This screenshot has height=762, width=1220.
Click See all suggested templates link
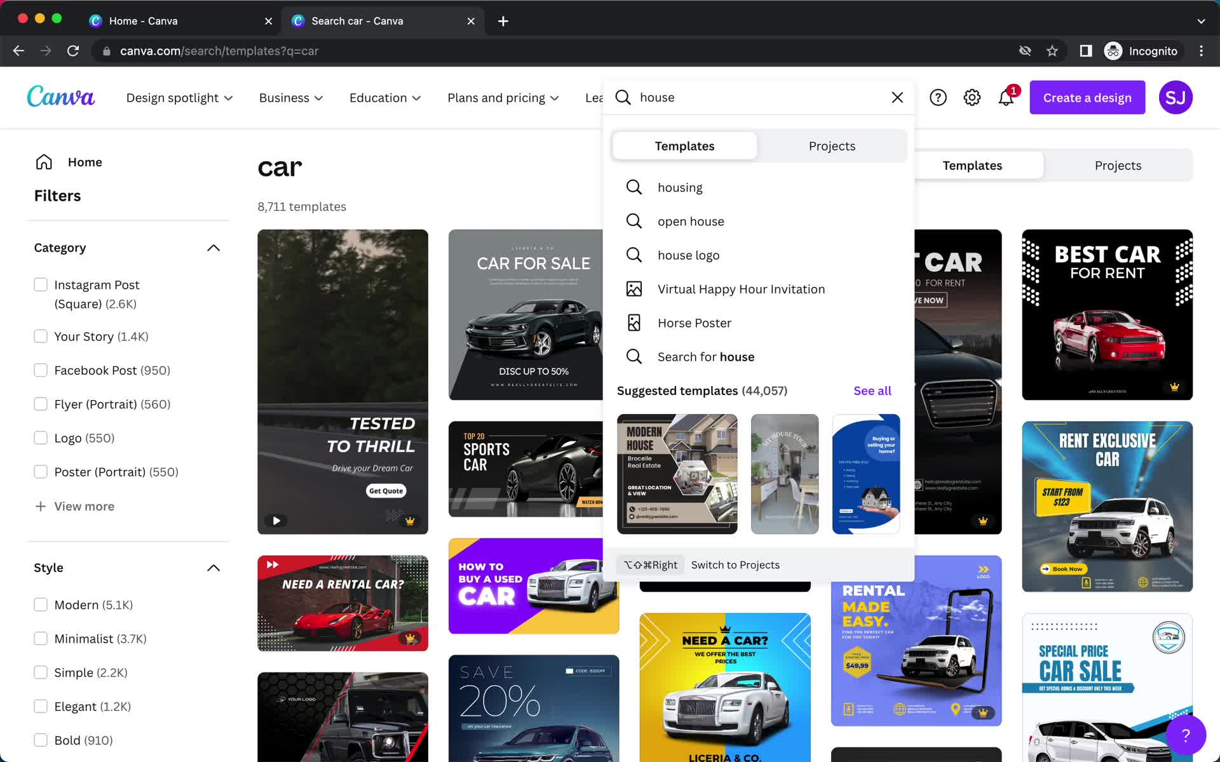pyautogui.click(x=872, y=390)
